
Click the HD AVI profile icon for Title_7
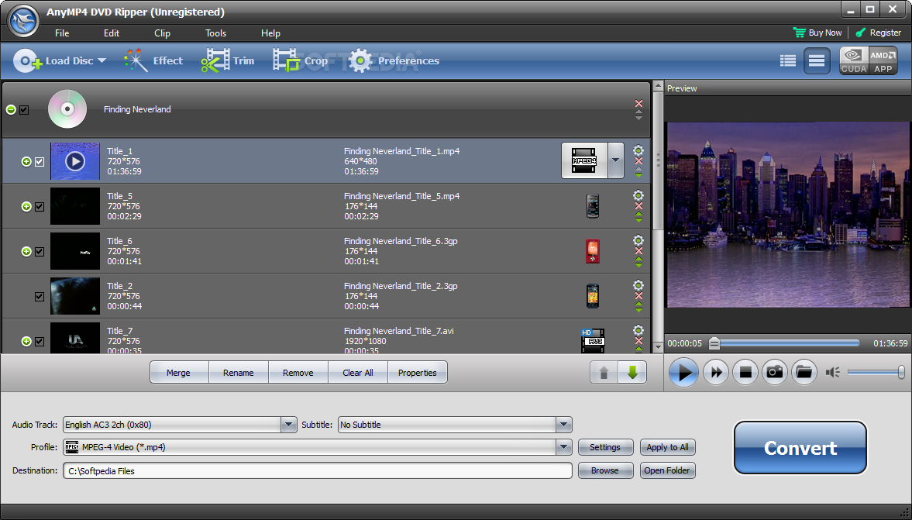point(593,341)
